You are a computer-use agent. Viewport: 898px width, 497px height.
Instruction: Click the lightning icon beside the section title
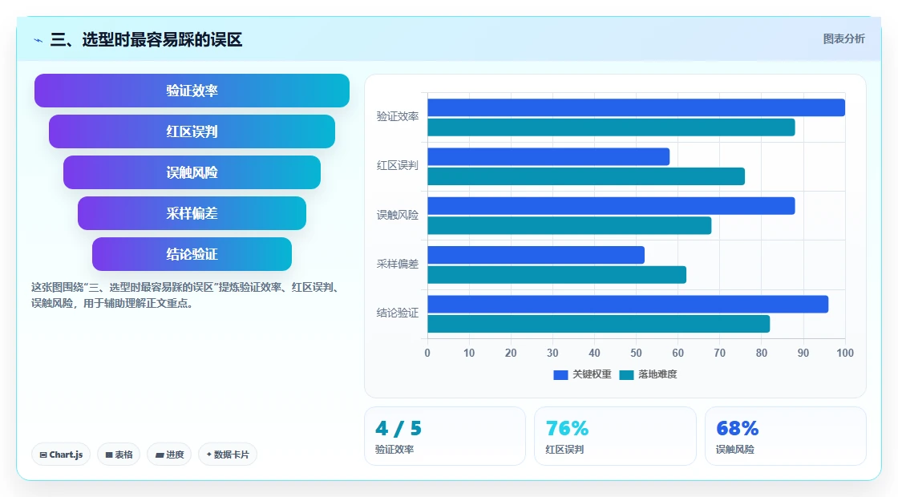click(x=38, y=40)
